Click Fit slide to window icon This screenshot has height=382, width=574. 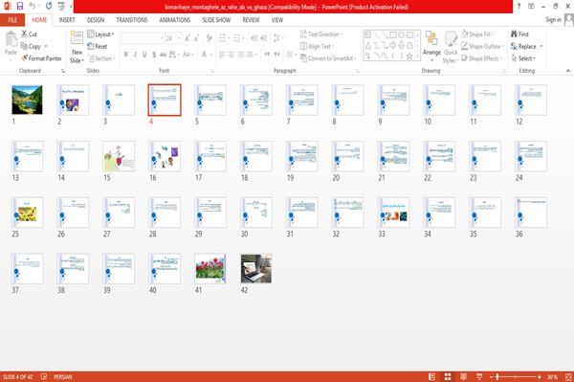coord(568,376)
